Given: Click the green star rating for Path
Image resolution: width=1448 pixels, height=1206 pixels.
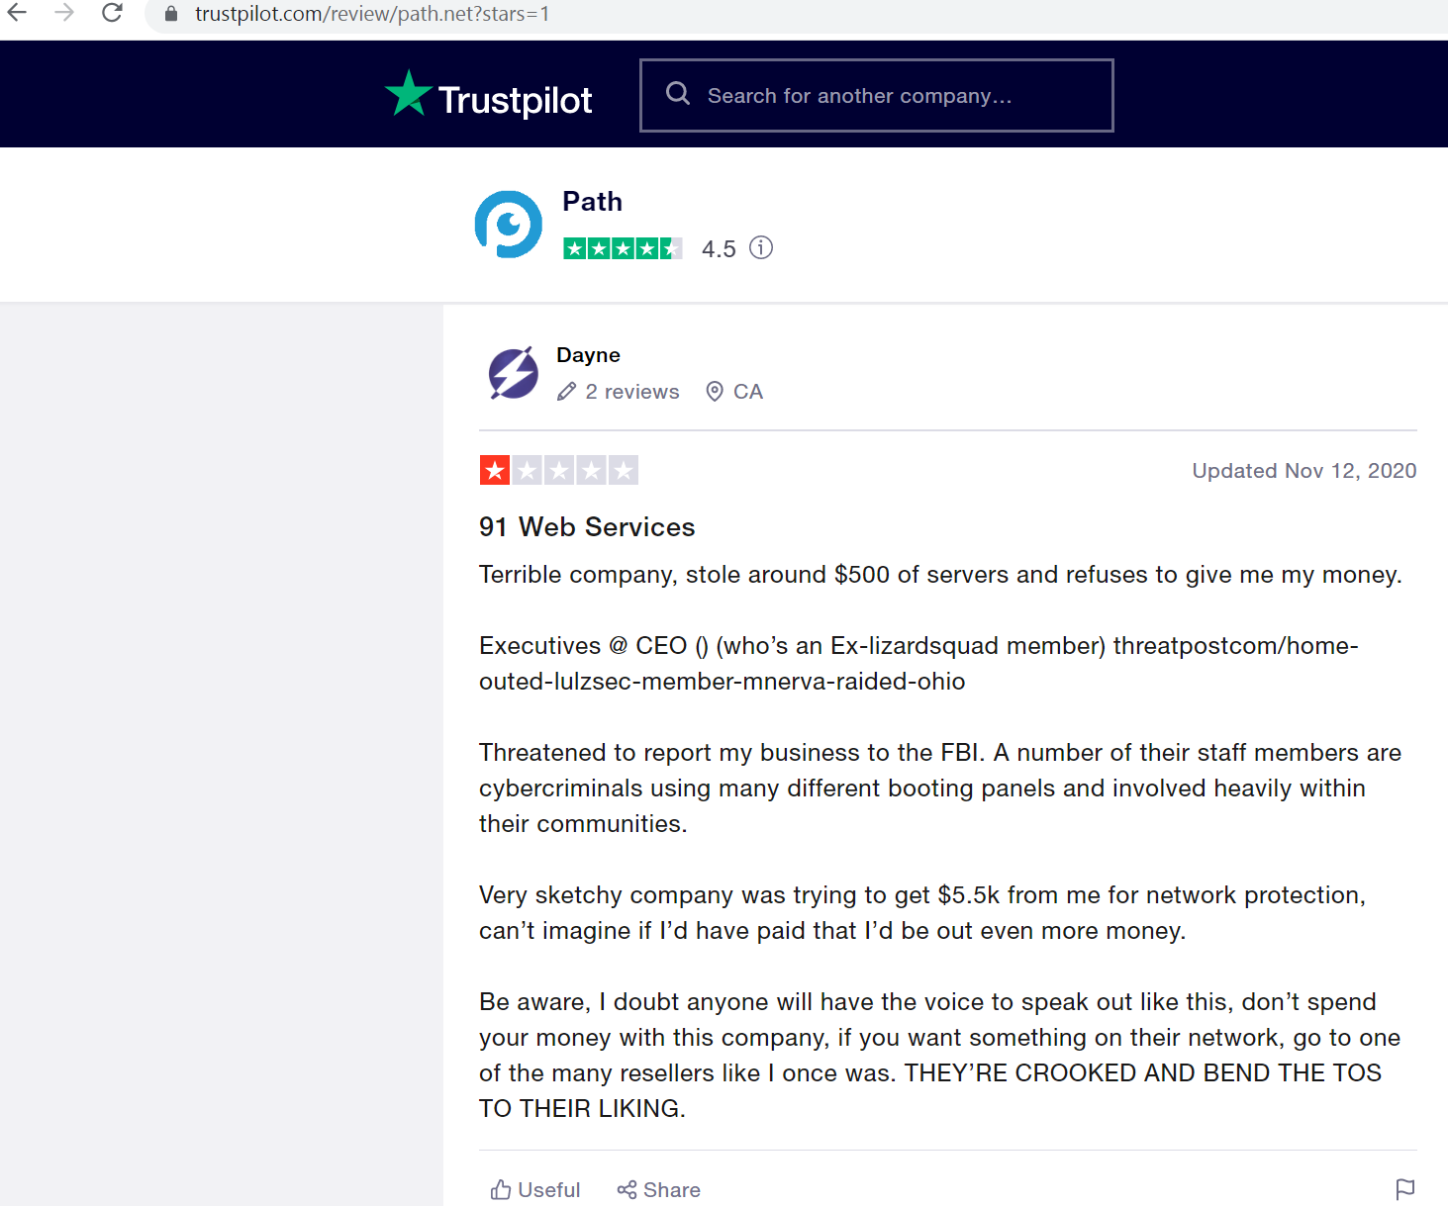Looking at the screenshot, I should coord(622,248).
